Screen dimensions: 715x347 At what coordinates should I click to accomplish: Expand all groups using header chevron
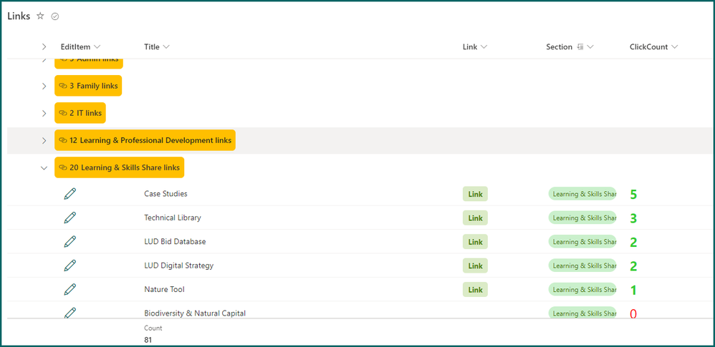click(x=44, y=47)
